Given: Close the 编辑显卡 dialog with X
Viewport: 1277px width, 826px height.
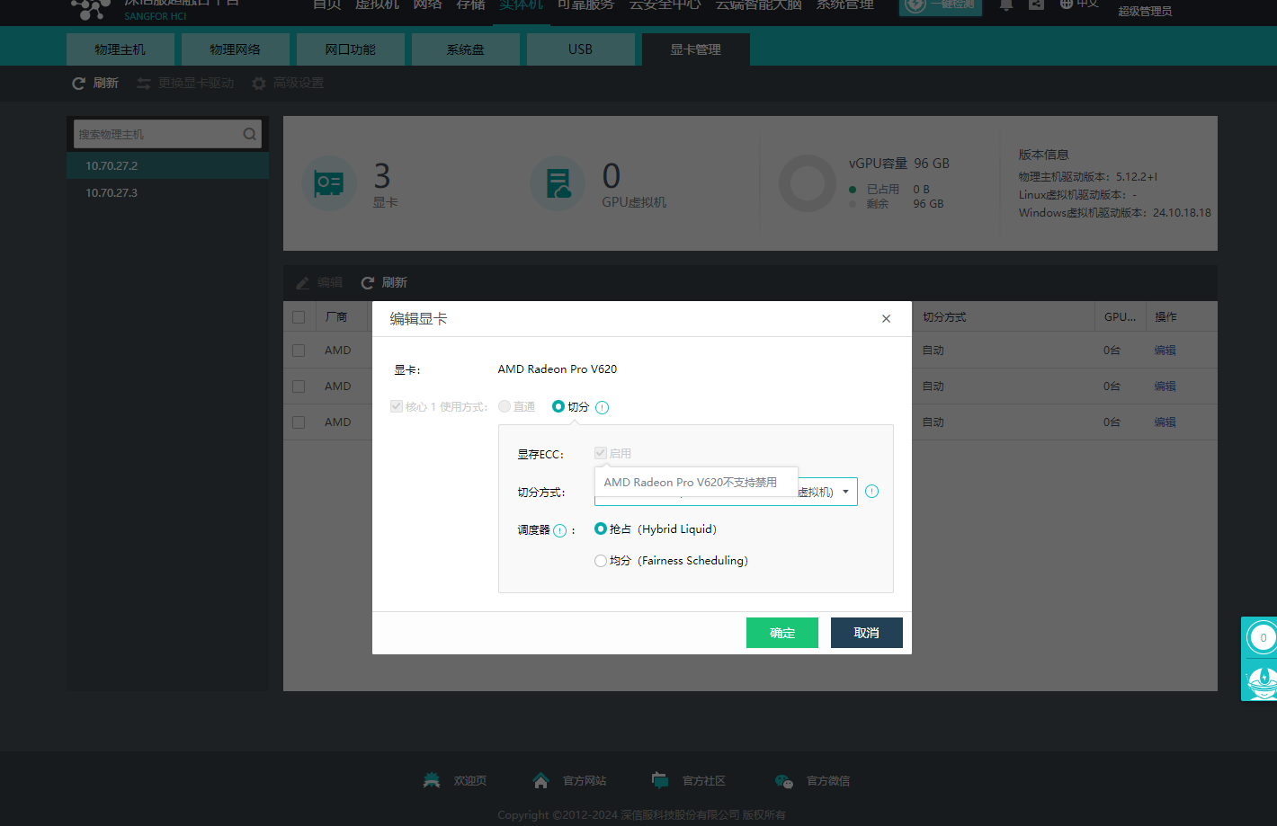Looking at the screenshot, I should 886,319.
